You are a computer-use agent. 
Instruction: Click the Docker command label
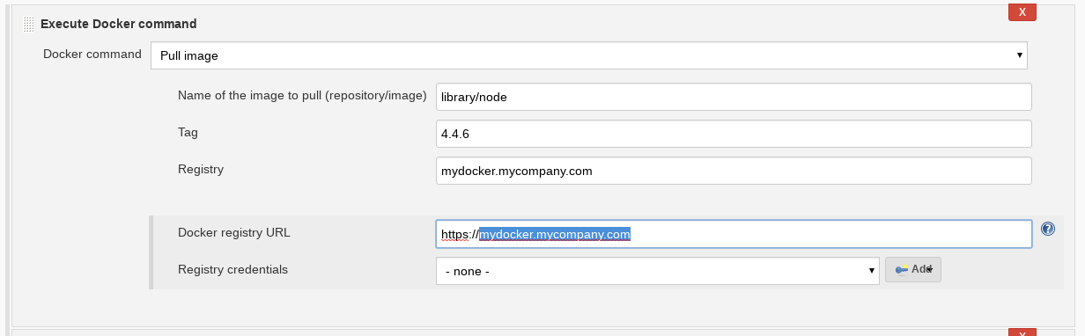click(92, 55)
